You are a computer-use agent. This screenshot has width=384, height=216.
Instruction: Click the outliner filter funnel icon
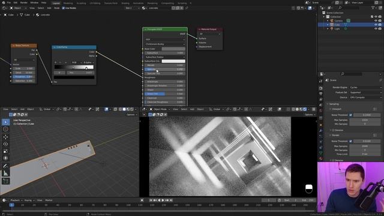pyautogui.click(x=373, y=8)
